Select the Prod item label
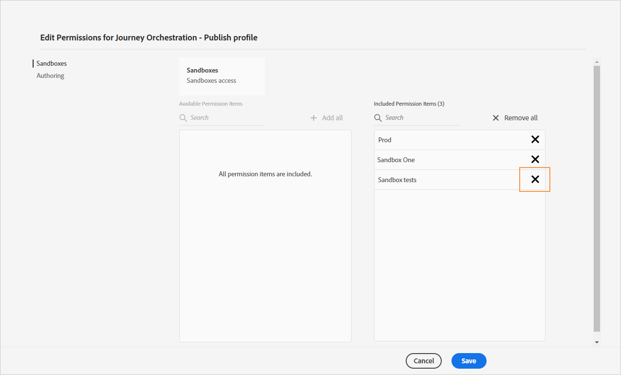 point(385,140)
